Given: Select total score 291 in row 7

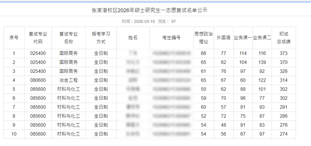Looking at the screenshot, I should pos(283,107).
